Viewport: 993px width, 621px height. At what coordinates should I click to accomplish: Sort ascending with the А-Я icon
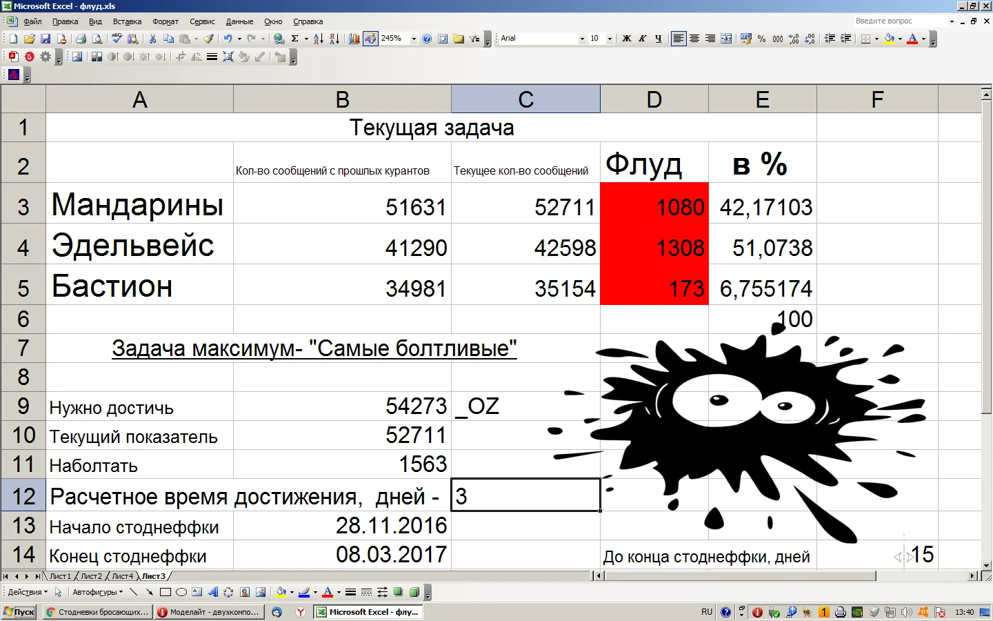coord(318,39)
